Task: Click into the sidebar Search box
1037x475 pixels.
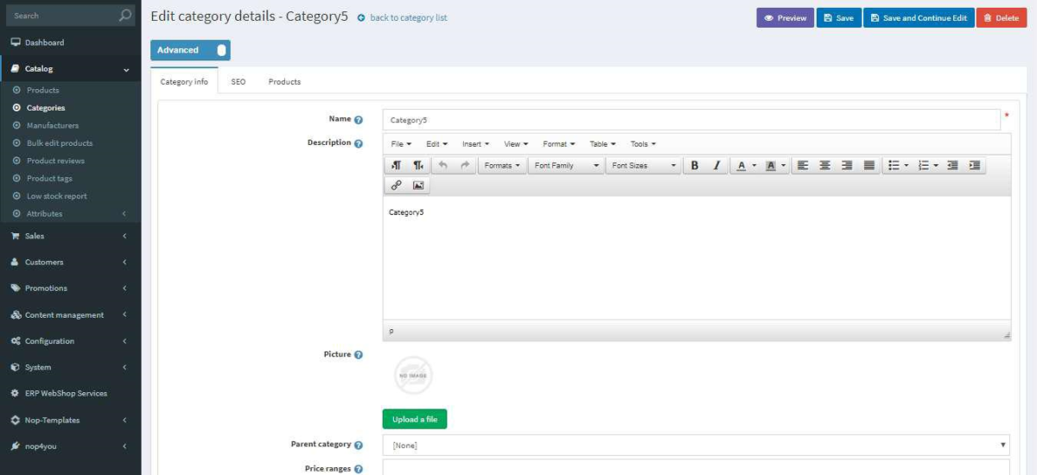Action: [60, 16]
